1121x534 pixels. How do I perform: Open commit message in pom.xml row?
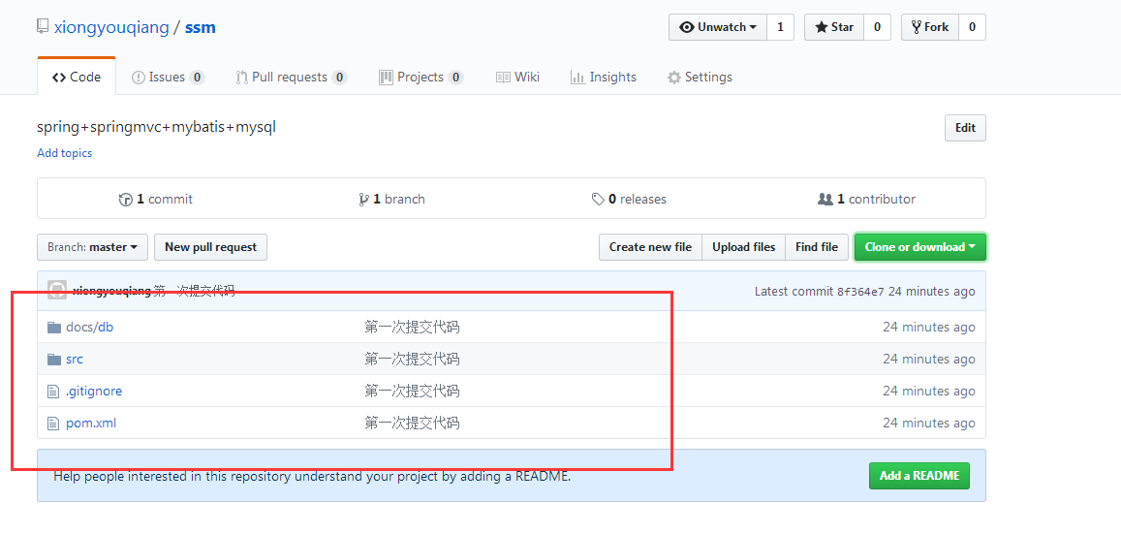coord(412,424)
